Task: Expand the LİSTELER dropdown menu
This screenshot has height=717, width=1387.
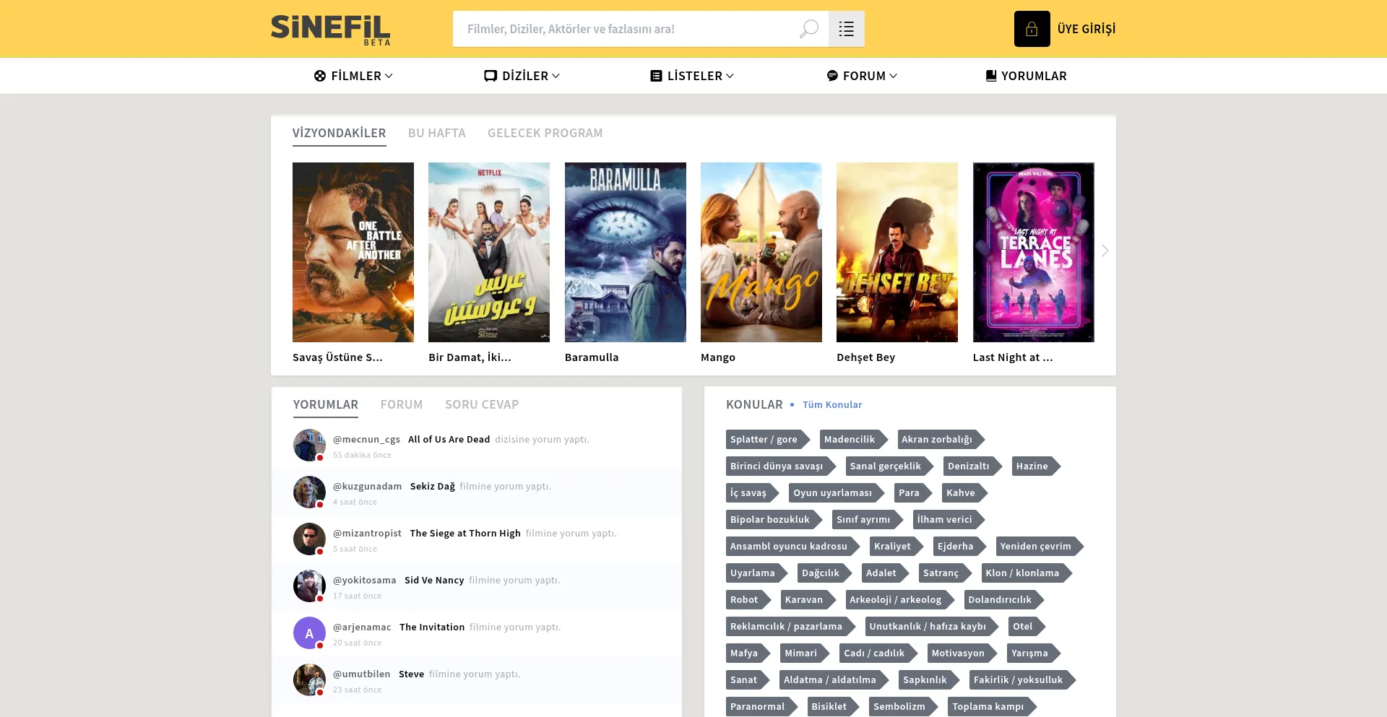Action: (692, 76)
